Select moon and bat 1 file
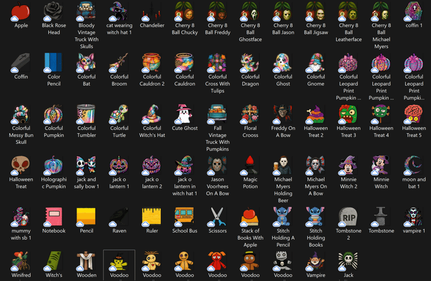The image size is (431, 281). coord(414,165)
